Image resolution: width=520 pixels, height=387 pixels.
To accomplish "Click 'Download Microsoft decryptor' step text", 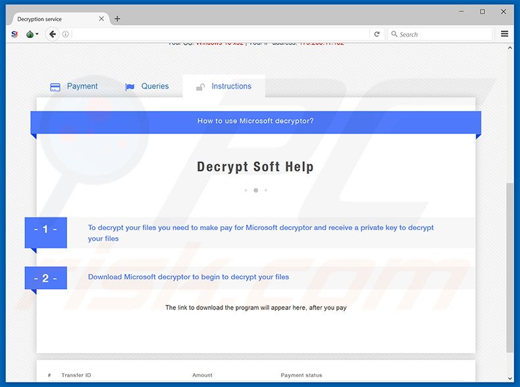I will [188, 277].
